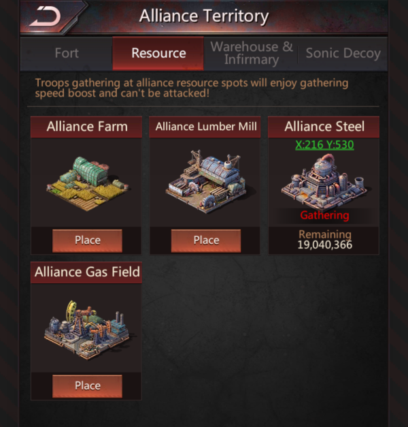The image size is (408, 427).
Task: Click the Alliance Steel title header
Action: click(x=324, y=127)
